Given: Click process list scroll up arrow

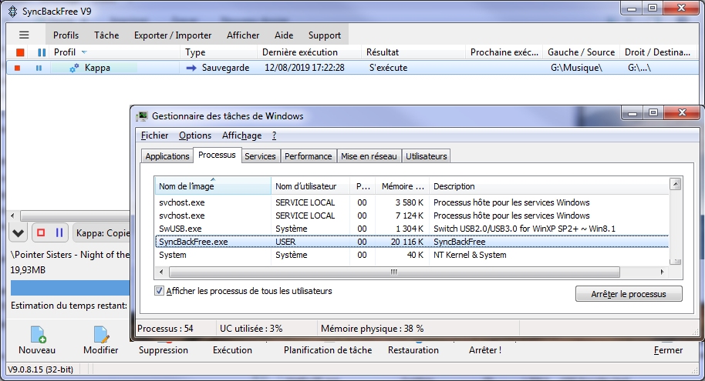Looking at the screenshot, I should (676, 183).
